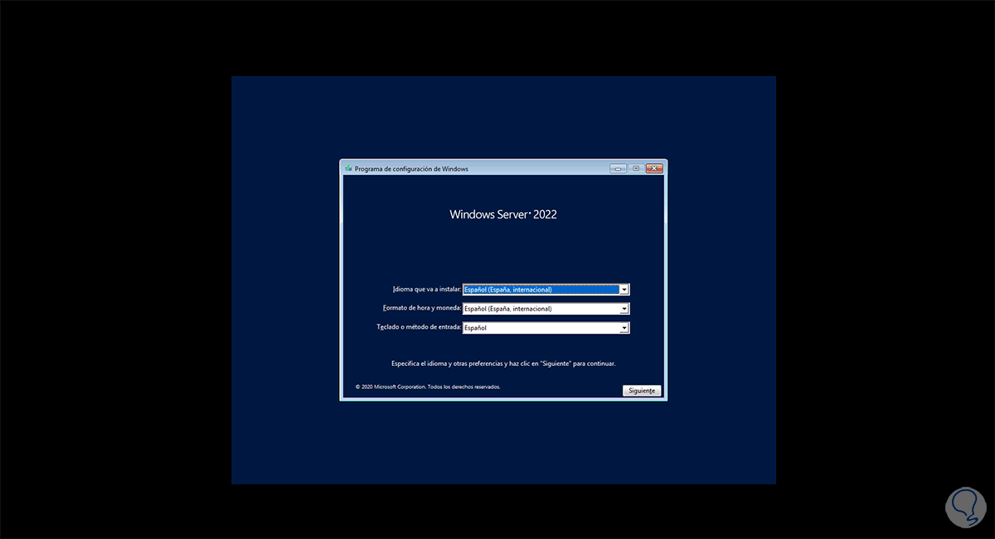Viewport: 995px width, 539px height.
Task: Click the Siguiente button
Action: pyautogui.click(x=642, y=391)
